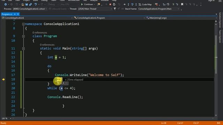Viewport: 223px width, 125px height.
Task: Click the 'Col 17' status bar entry
Action: (x=180, y=123)
